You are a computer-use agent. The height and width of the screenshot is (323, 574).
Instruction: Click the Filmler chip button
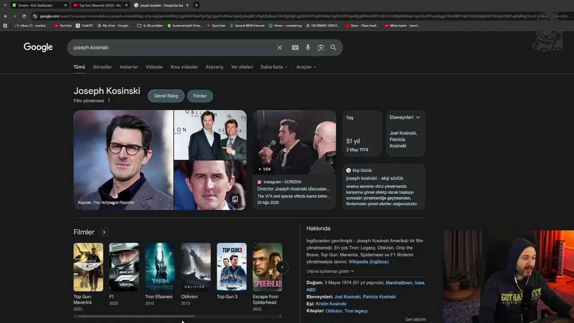click(200, 96)
